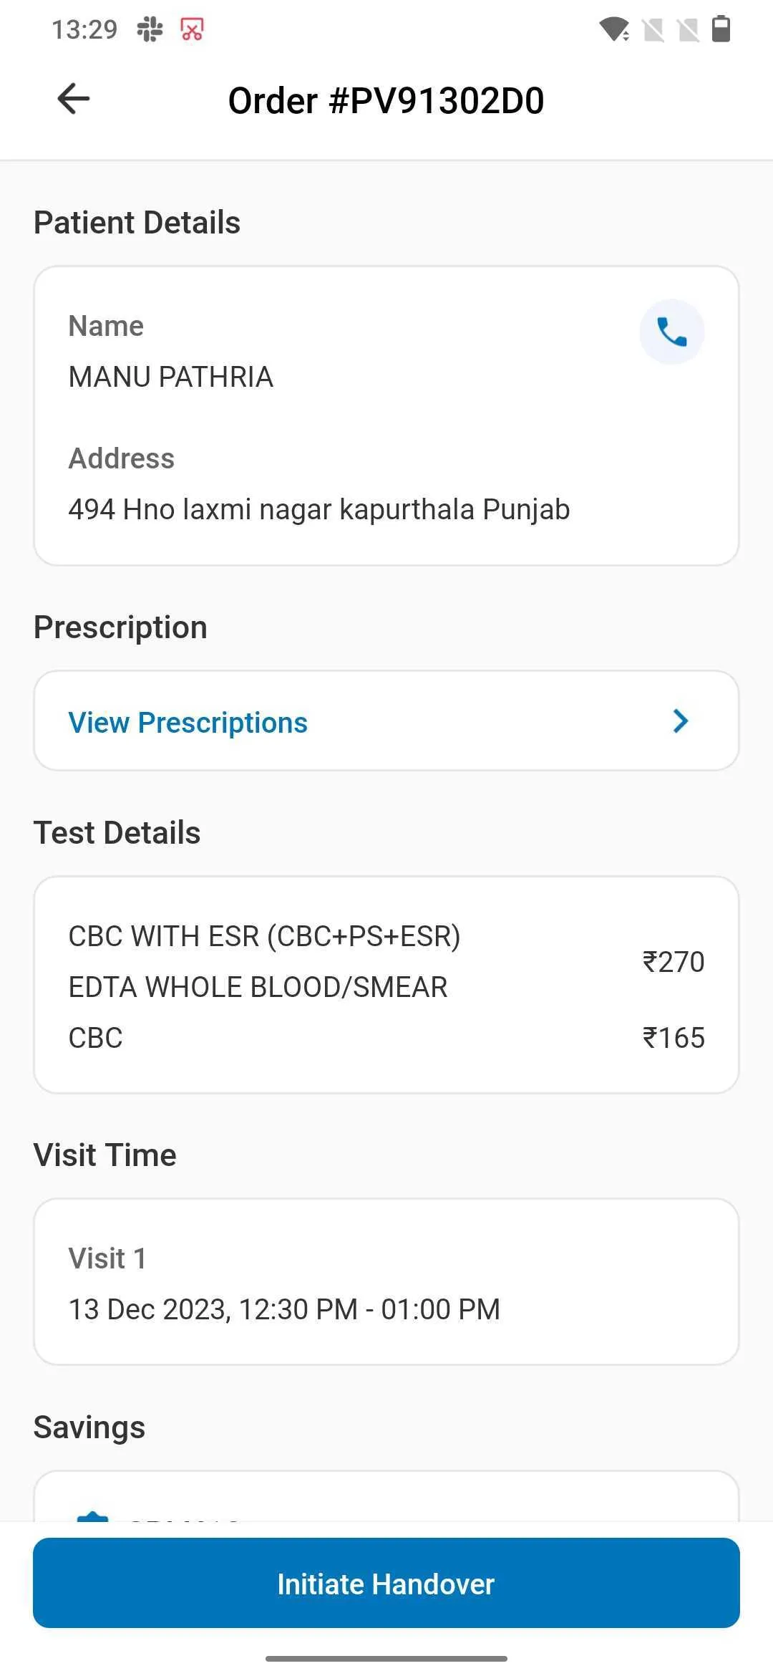Image resolution: width=773 pixels, height=1676 pixels.
Task: Expand prescriptions using the chevron arrow
Action: pos(681,721)
